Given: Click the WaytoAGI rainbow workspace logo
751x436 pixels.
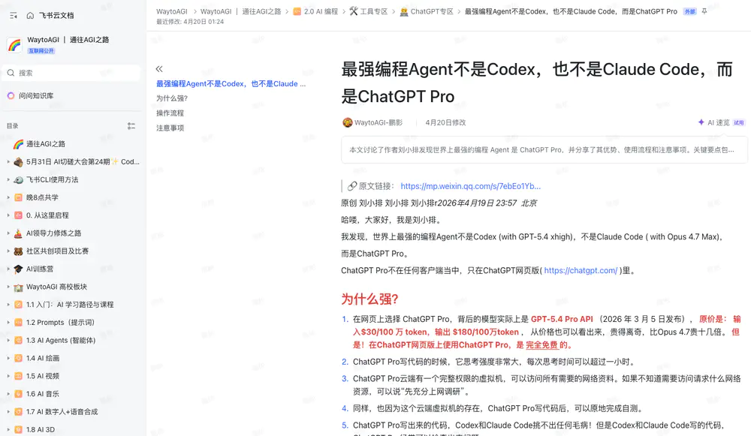Looking at the screenshot, I should click(x=14, y=45).
